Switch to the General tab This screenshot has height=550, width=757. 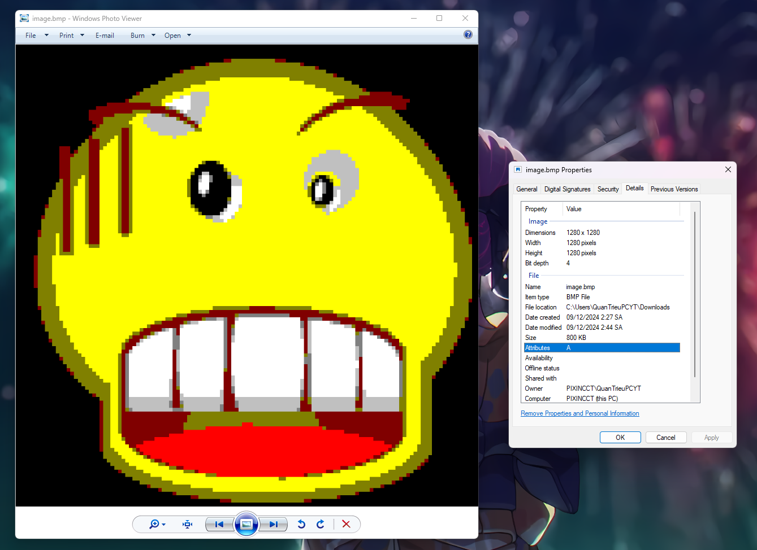tap(526, 189)
